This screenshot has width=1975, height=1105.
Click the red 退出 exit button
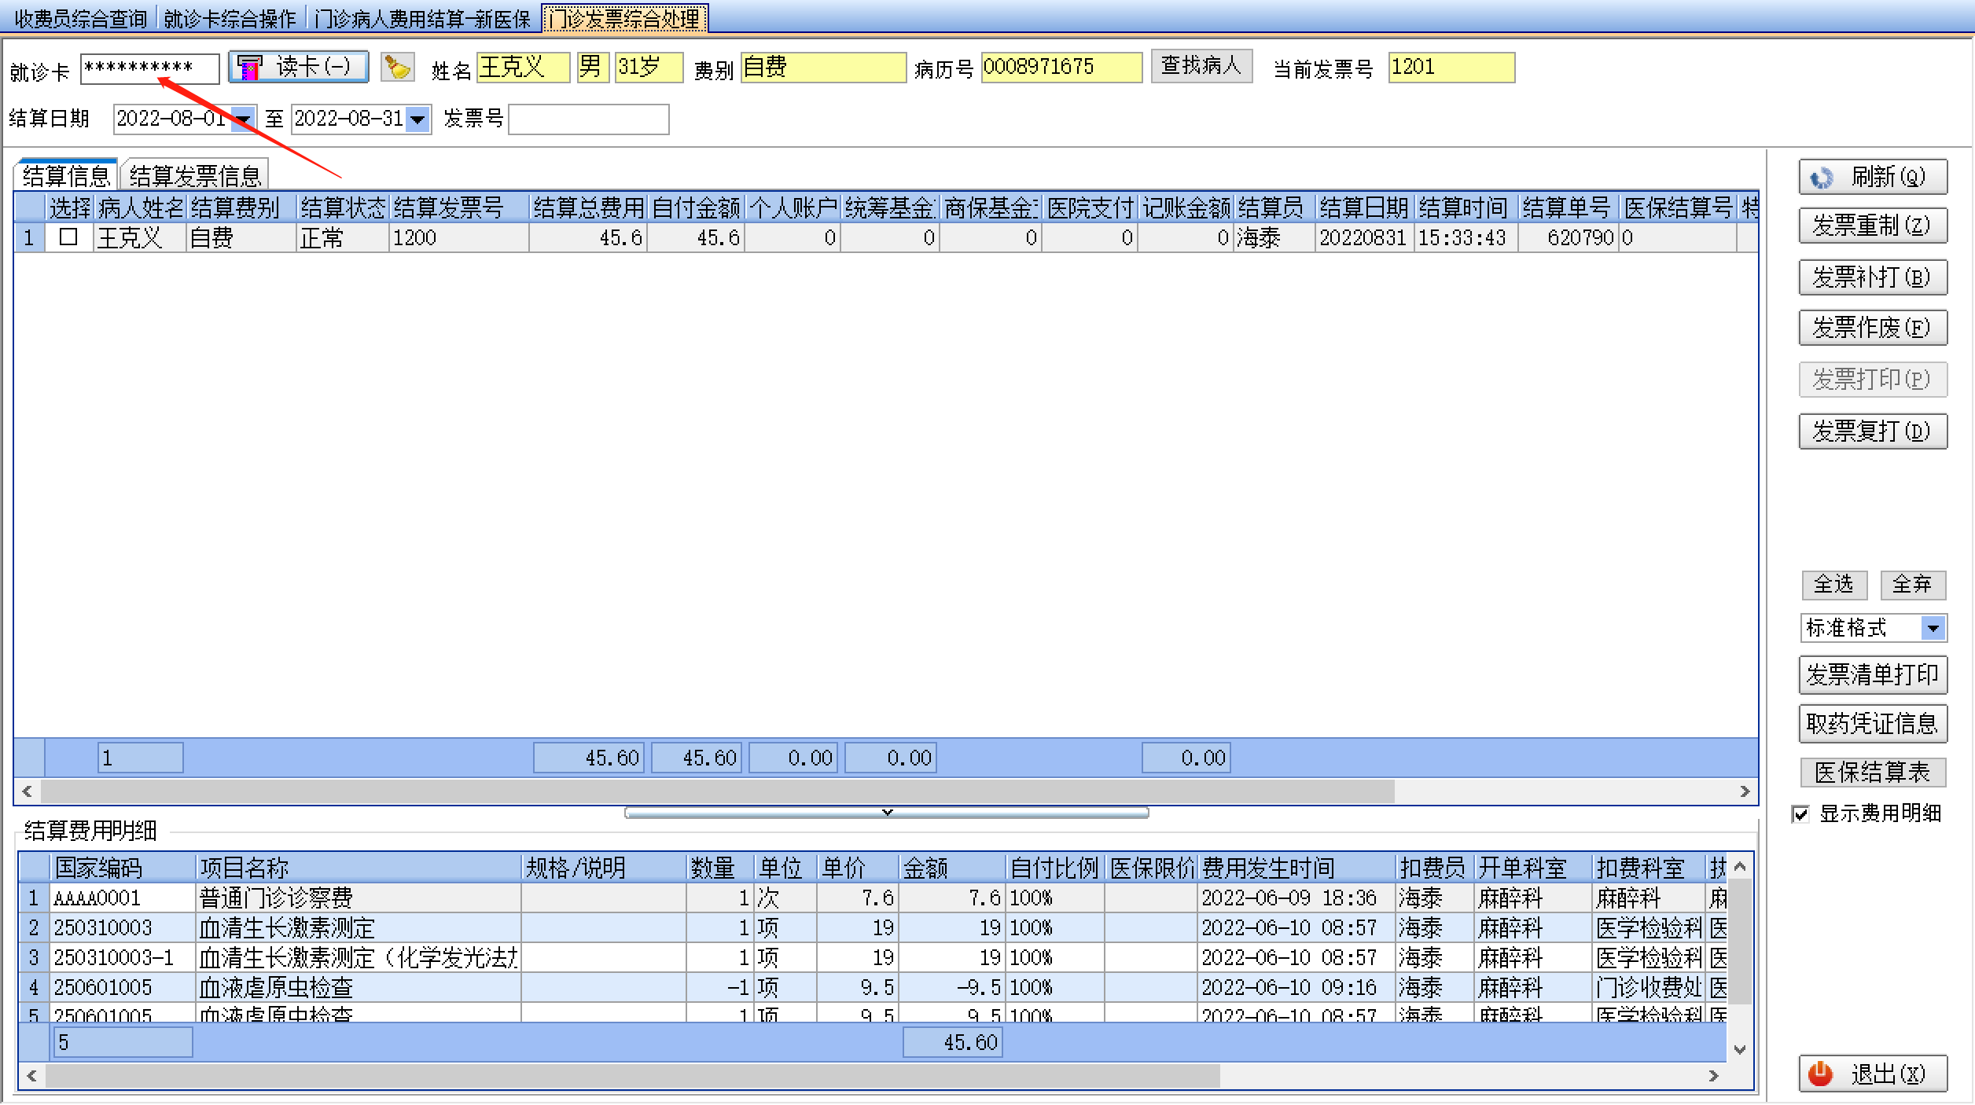point(1872,1074)
